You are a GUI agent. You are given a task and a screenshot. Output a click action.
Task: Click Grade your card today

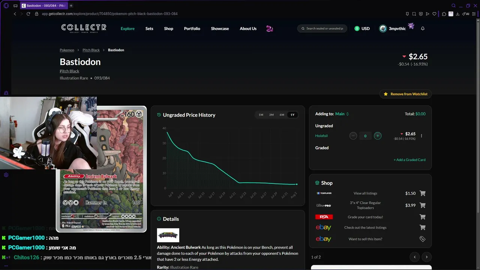point(365,217)
